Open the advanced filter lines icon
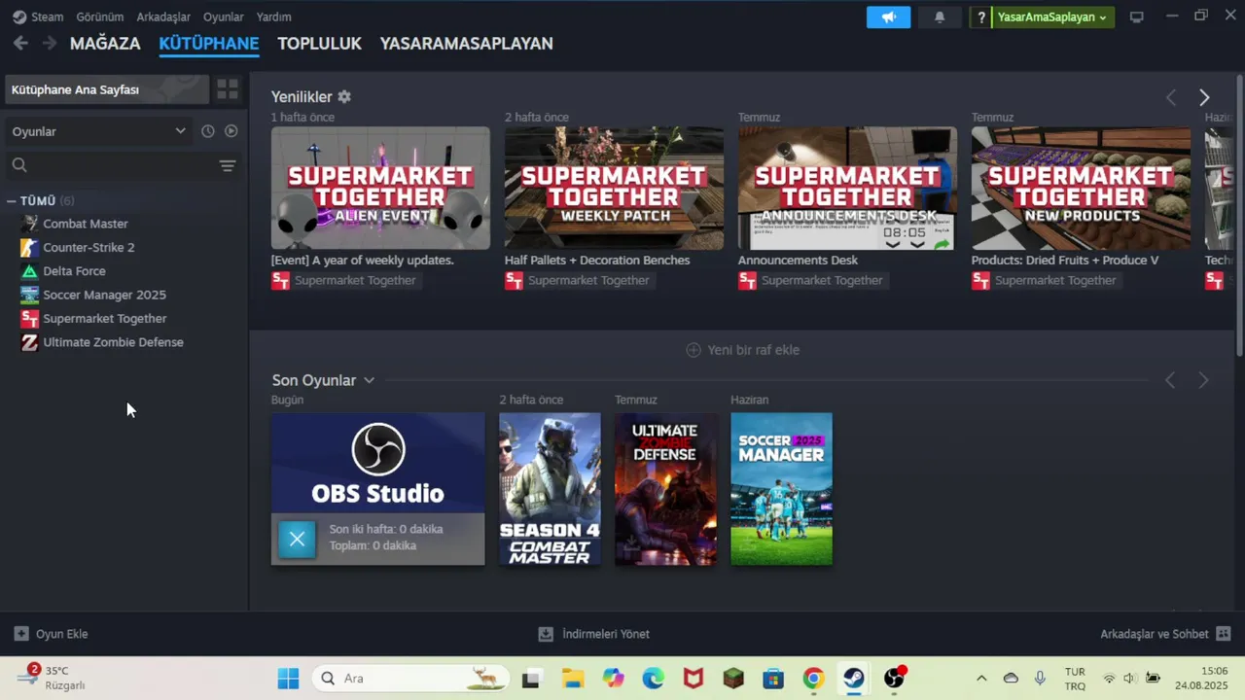Image resolution: width=1245 pixels, height=700 pixels. [x=228, y=166]
